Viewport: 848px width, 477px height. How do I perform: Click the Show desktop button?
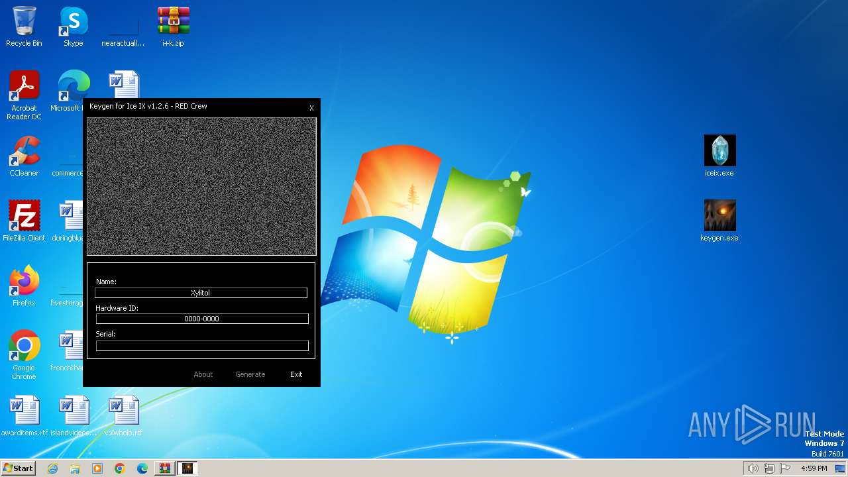click(840, 468)
